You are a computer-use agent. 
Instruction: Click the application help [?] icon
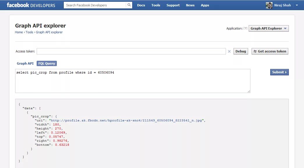245,28
